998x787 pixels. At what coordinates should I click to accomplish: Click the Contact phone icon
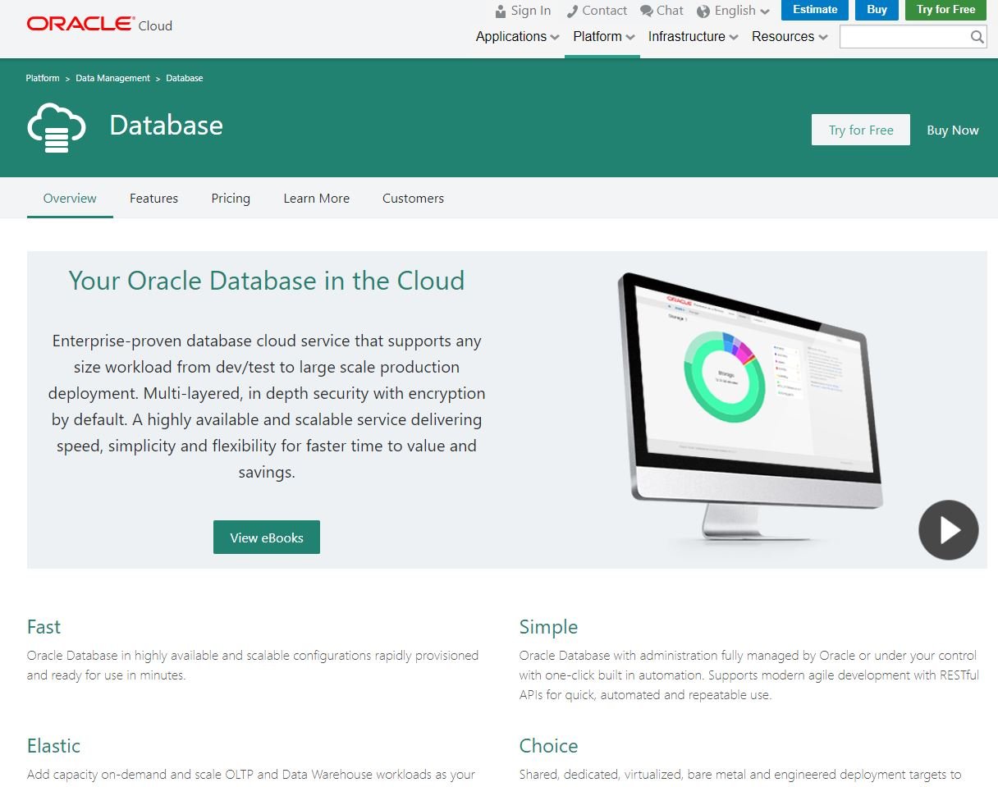[572, 11]
